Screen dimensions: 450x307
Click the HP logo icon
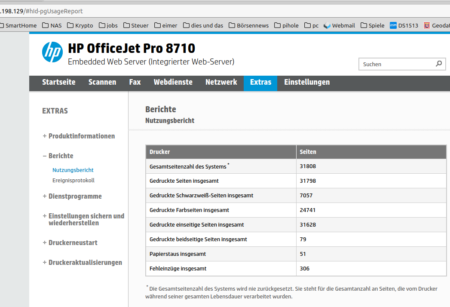click(x=52, y=52)
